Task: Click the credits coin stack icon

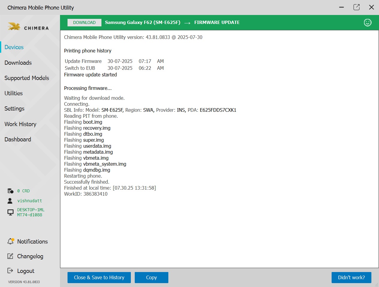Action: pos(11,191)
